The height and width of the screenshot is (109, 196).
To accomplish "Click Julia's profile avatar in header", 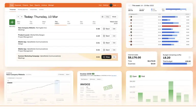I will [x=111, y=5].
